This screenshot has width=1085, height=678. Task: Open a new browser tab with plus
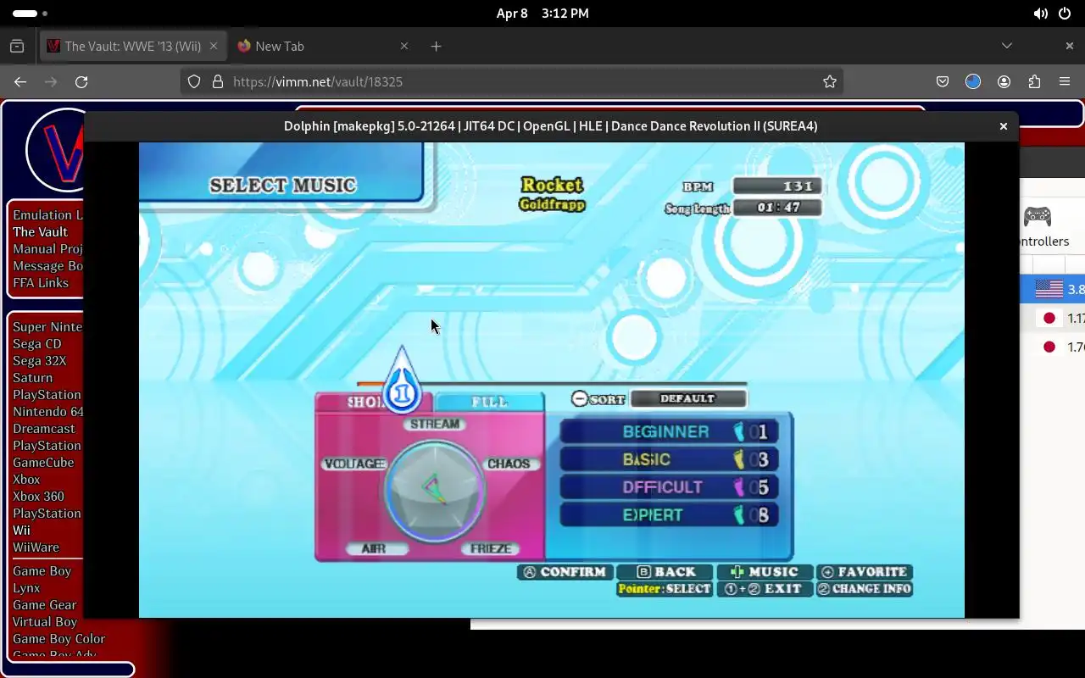click(436, 46)
